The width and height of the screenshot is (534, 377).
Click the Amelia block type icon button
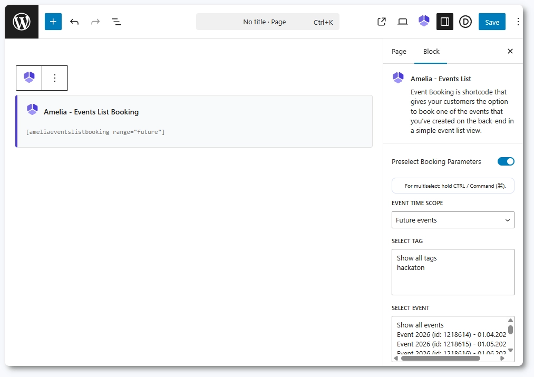click(x=29, y=78)
